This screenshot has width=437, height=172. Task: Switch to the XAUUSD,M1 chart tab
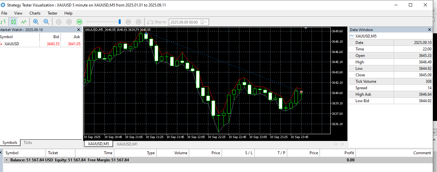pyautogui.click(x=127, y=144)
